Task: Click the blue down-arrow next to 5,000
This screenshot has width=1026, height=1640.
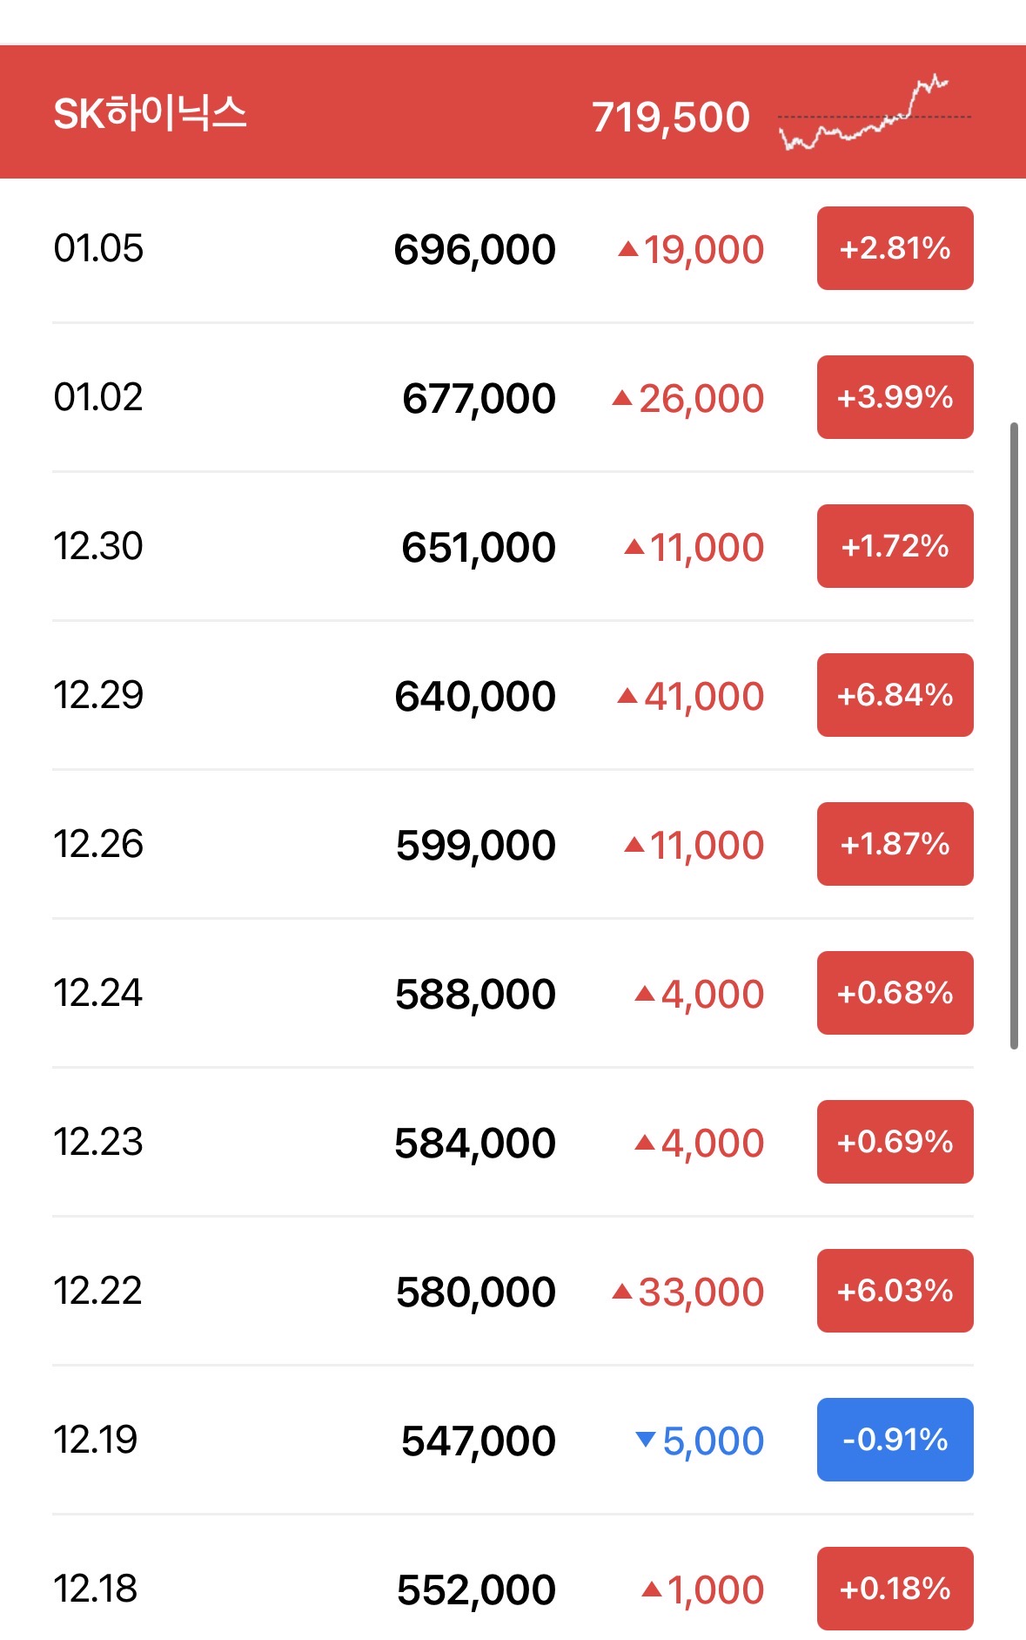Action: click(x=646, y=1439)
